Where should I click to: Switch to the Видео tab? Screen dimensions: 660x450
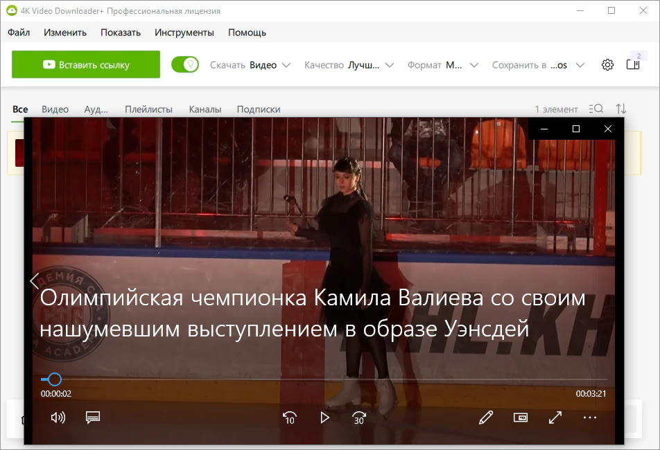click(x=55, y=109)
